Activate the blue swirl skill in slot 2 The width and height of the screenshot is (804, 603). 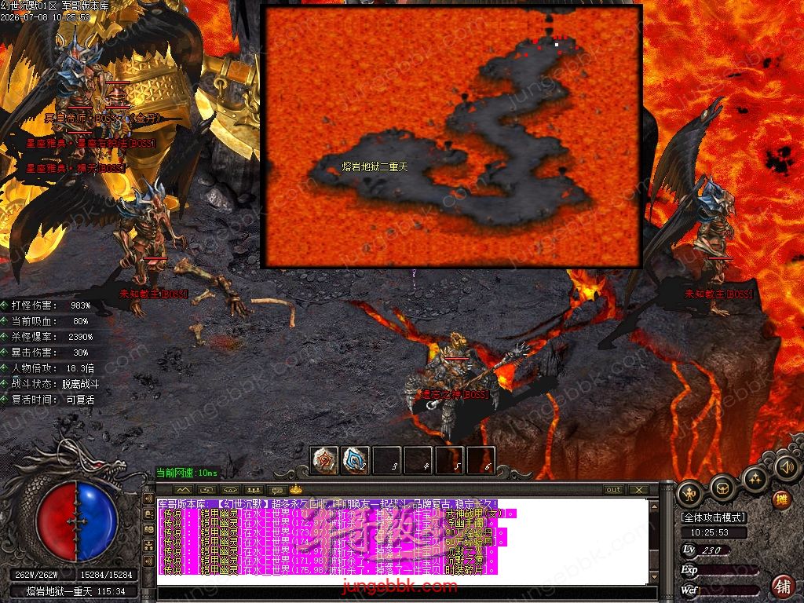click(356, 460)
